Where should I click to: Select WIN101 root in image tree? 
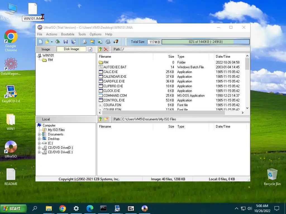(48, 55)
